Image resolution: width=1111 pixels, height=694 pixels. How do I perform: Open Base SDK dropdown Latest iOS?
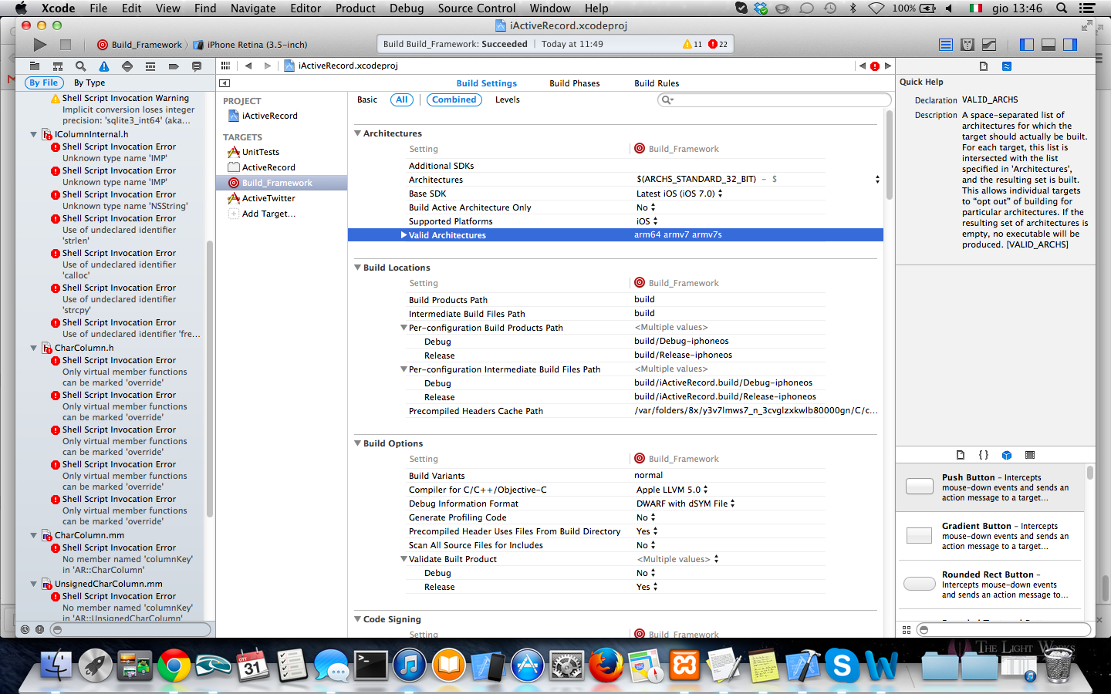tap(679, 194)
